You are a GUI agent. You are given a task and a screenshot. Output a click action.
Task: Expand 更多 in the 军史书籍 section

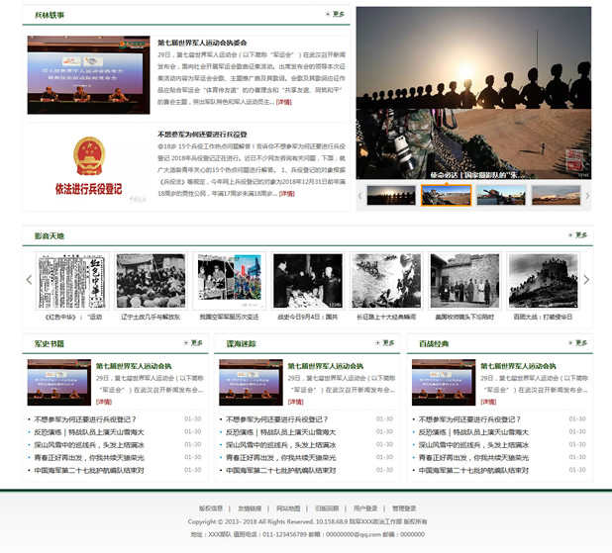[193, 343]
